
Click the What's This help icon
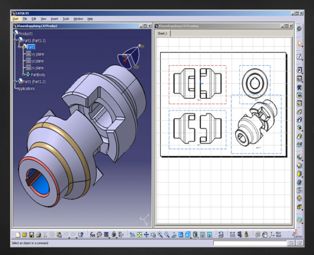click(81, 235)
